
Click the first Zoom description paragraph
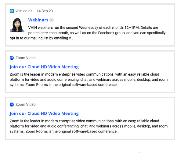(89, 80)
